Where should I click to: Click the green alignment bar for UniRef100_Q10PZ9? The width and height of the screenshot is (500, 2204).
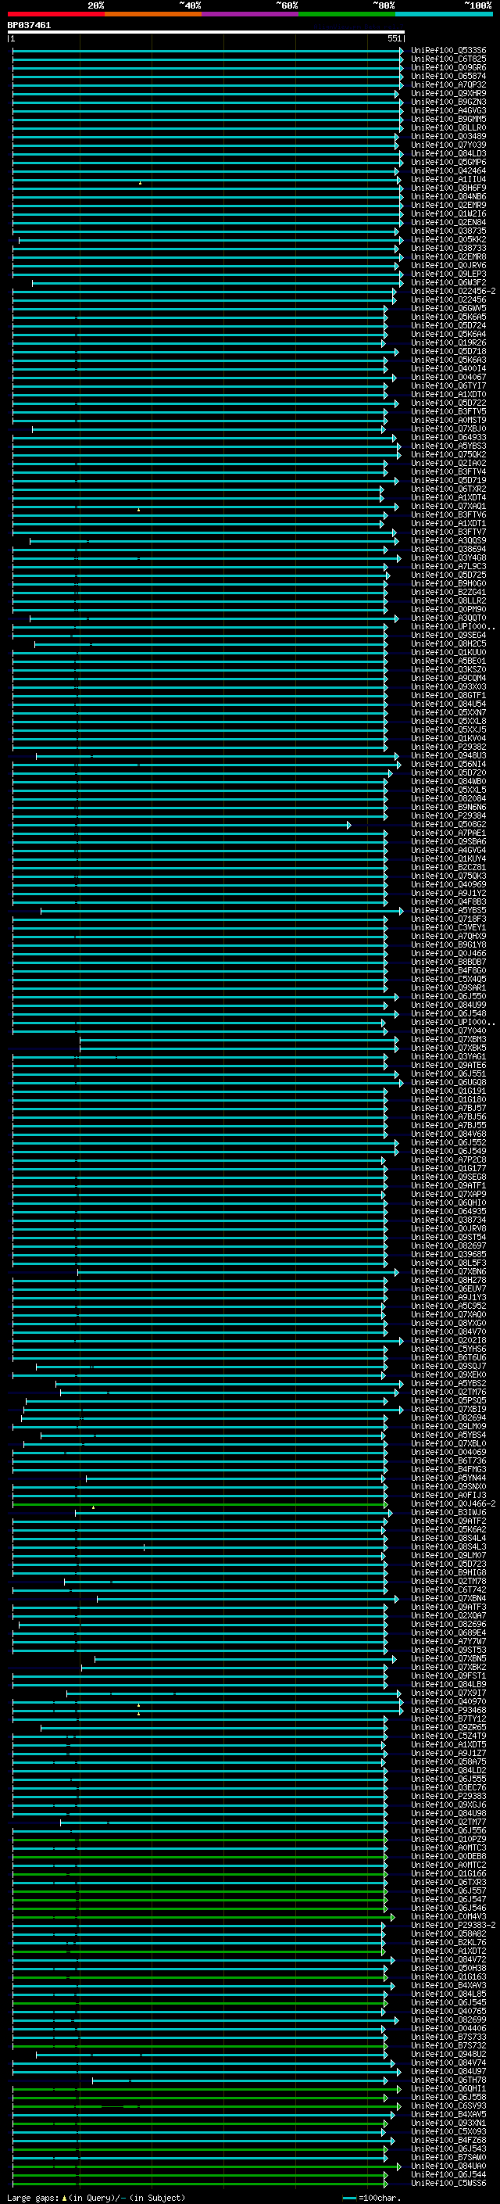(200, 1840)
